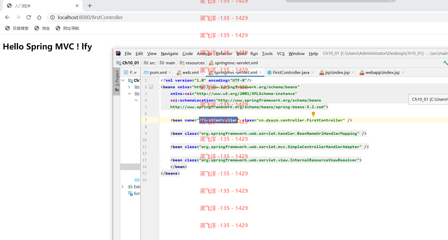The width and height of the screenshot is (448, 240).
Task: Click the SimpleControllerHandlerAdapter bean line
Action: tap(269, 147)
